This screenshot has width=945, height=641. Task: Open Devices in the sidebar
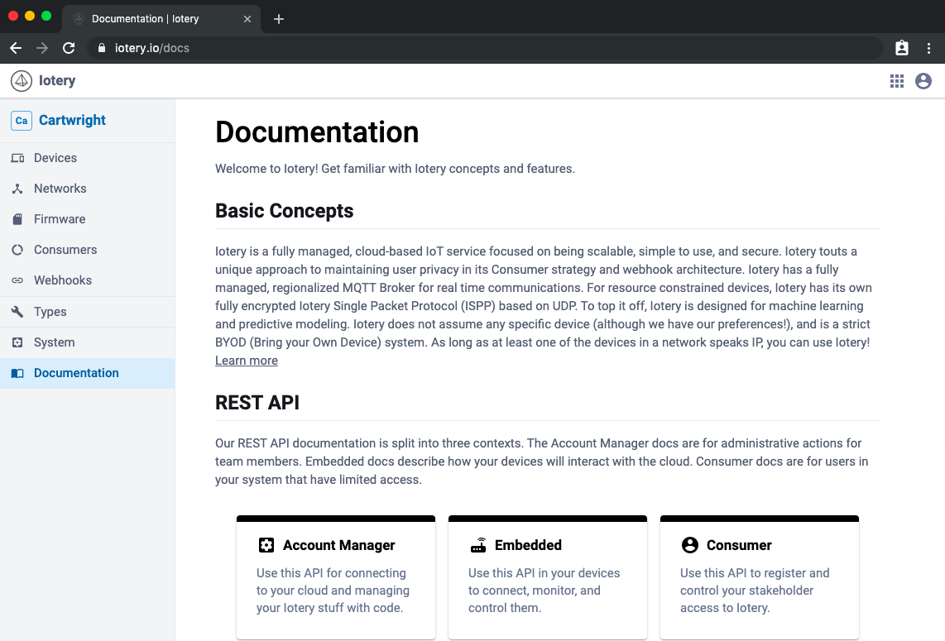click(x=88, y=158)
